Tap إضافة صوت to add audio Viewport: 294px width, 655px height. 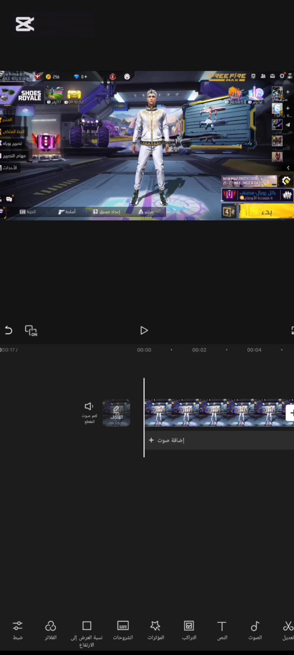[167, 440]
